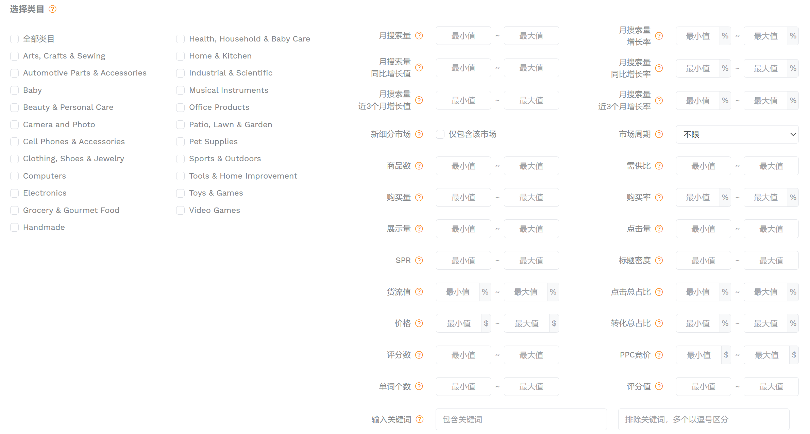Viewport: 810px width, 434px height.
Task: Click the 月搜索量 maximum value field
Action: 531,36
